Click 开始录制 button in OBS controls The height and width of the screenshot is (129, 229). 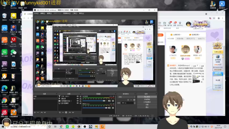click(147, 99)
